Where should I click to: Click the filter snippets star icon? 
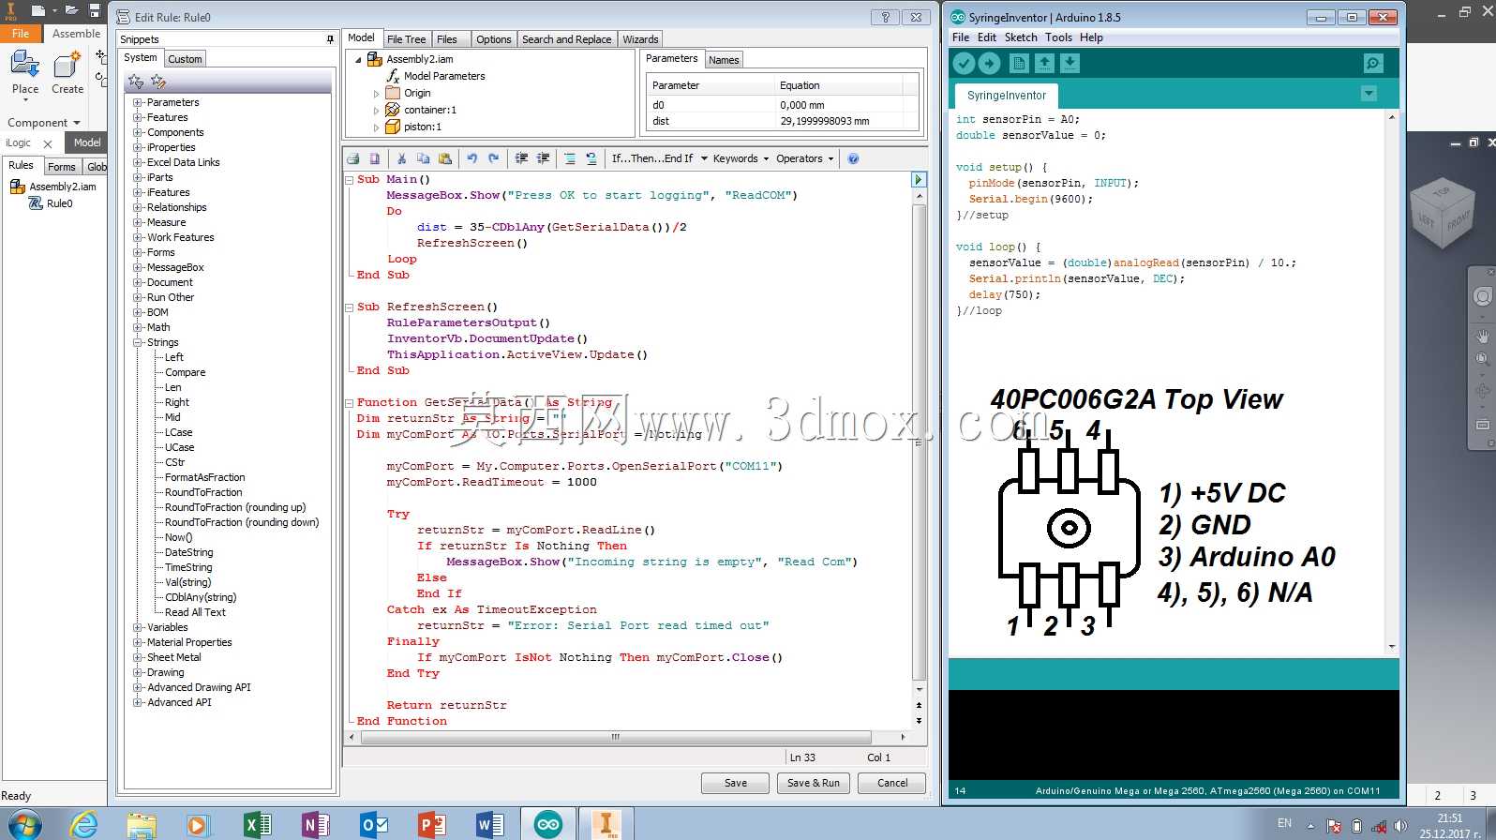tap(136, 82)
